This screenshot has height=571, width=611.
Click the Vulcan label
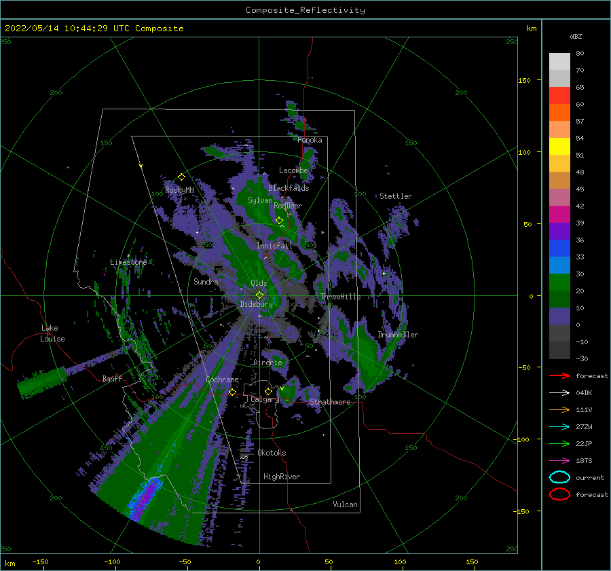point(346,504)
